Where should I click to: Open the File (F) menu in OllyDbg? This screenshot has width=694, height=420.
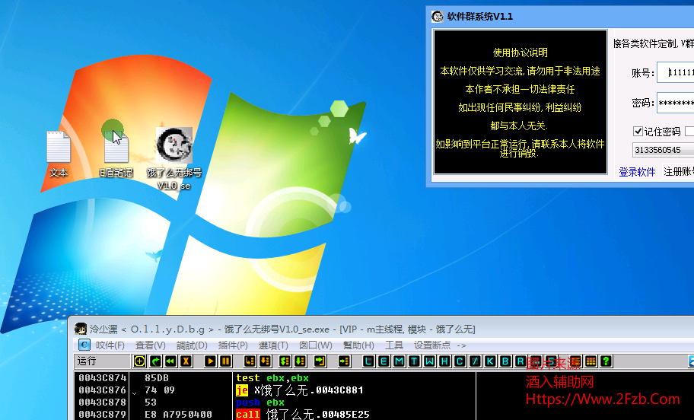click(110, 345)
